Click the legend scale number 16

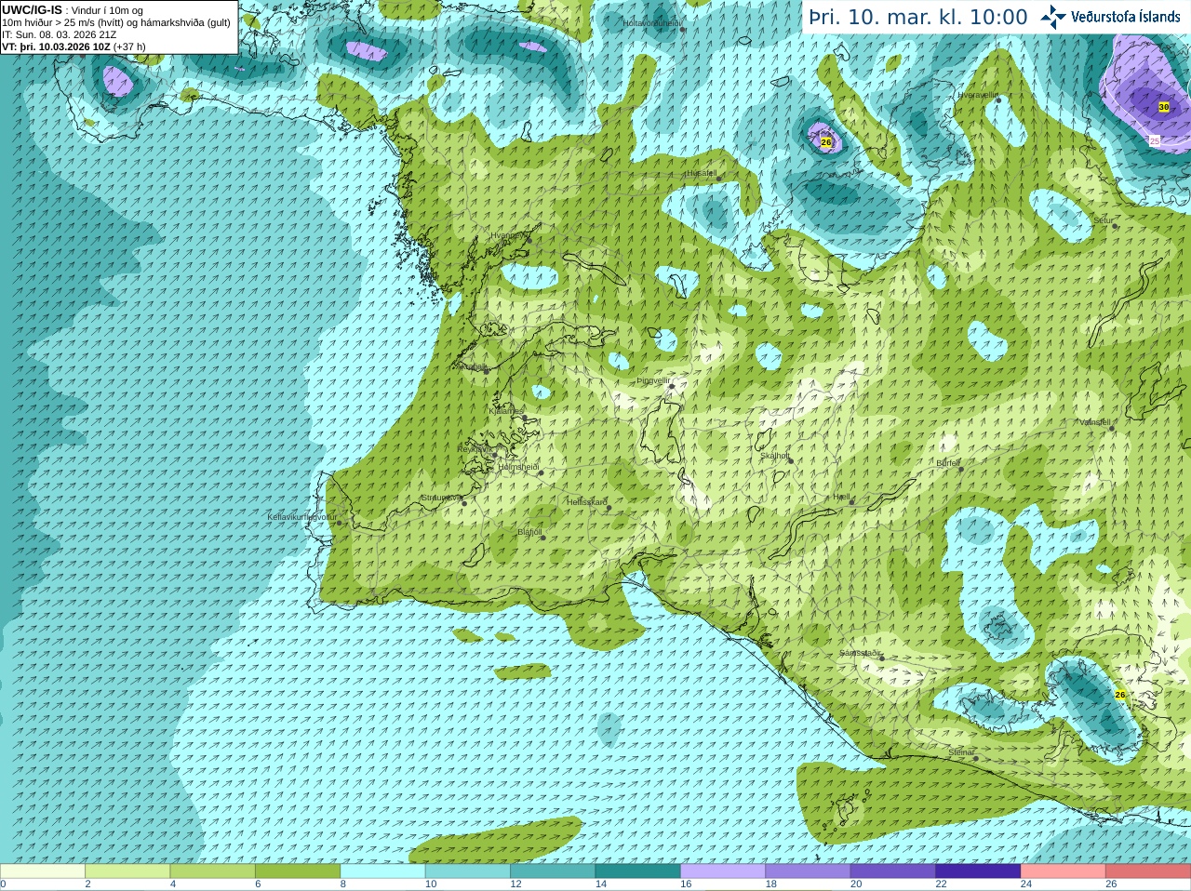tap(686, 884)
